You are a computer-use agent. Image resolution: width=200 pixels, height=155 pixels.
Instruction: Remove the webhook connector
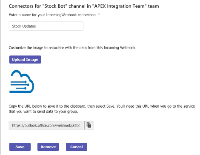[x=48, y=147]
